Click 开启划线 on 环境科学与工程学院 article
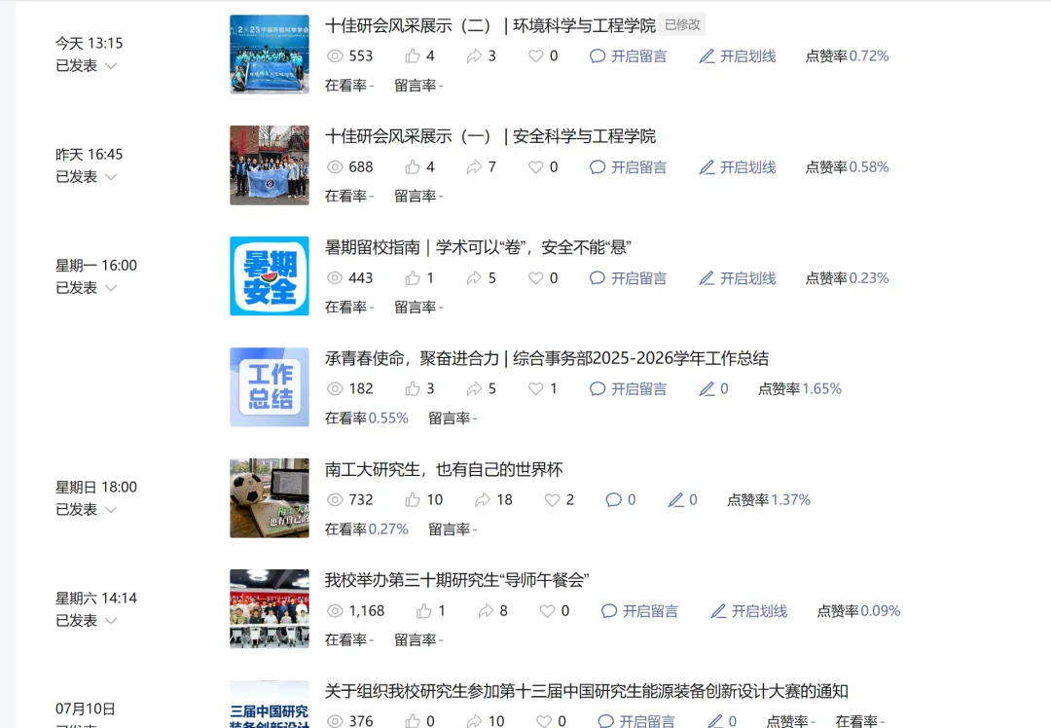The width and height of the screenshot is (1051, 728). 738,56
